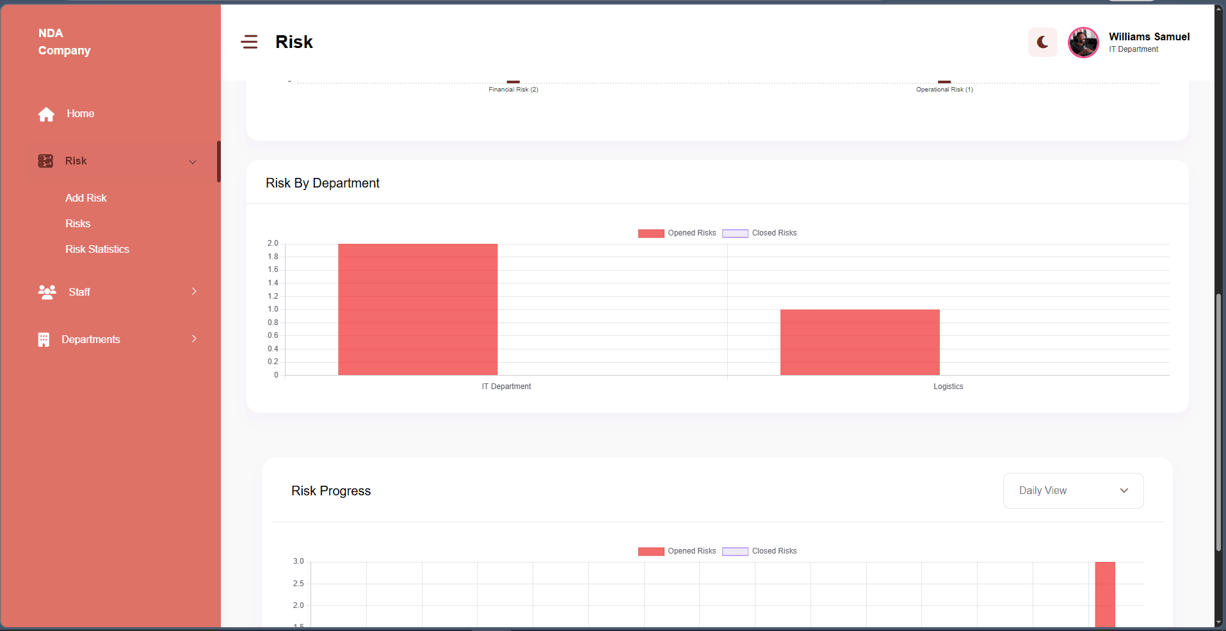Expand the Departments submenu arrow
1226x631 pixels.
tap(194, 339)
